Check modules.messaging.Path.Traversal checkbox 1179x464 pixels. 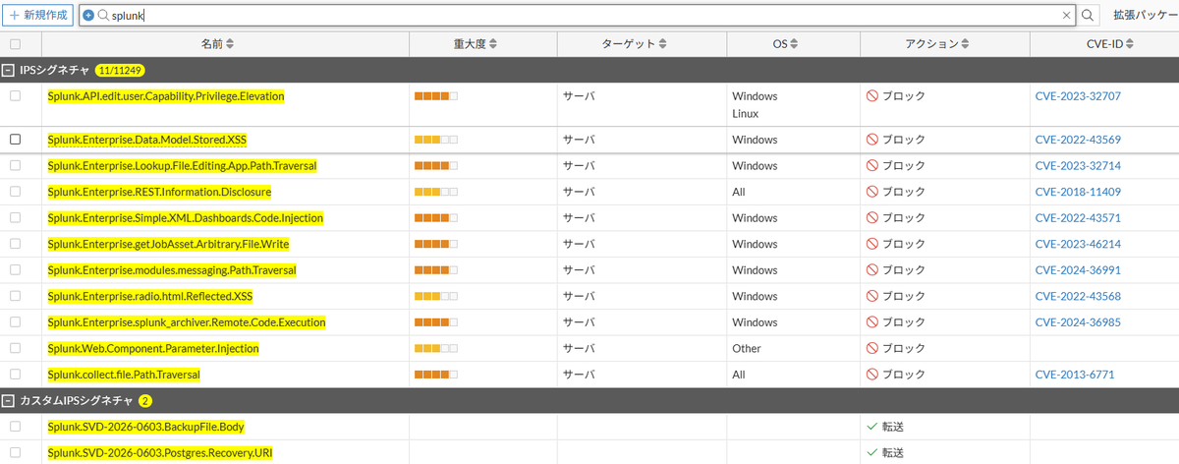(x=15, y=270)
